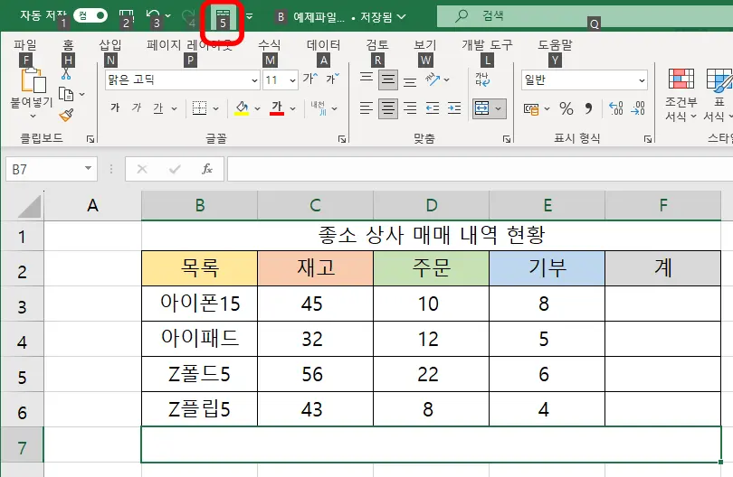Image resolution: width=733 pixels, height=477 pixels.
Task: Click the Borders icon
Action: (x=200, y=108)
